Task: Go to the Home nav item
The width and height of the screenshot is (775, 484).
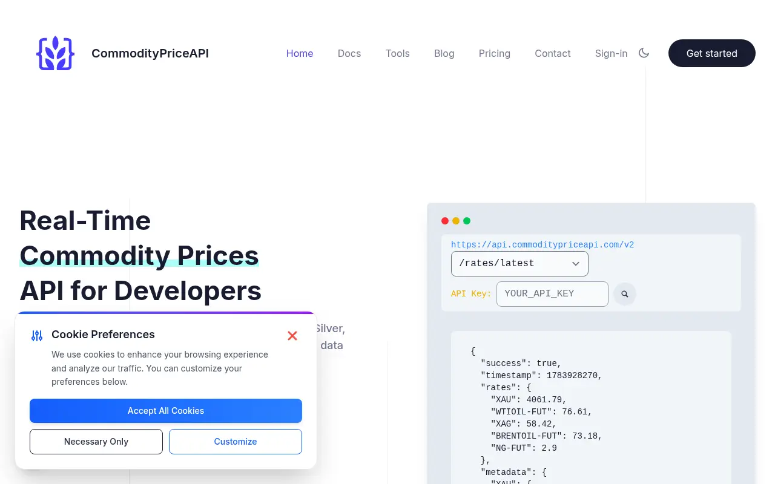Action: point(300,53)
